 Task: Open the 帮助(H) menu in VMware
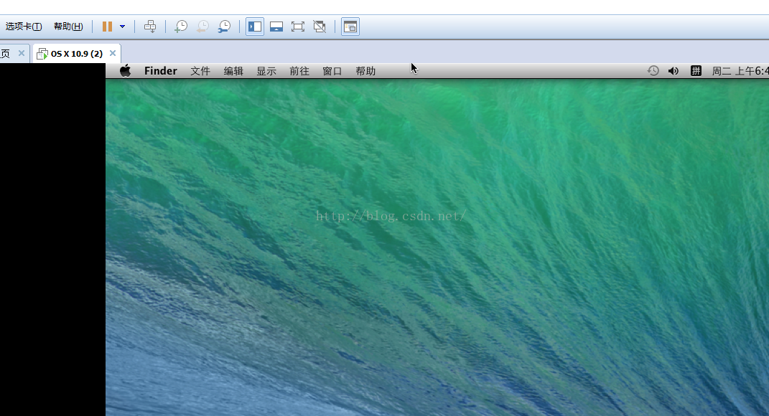coord(68,27)
